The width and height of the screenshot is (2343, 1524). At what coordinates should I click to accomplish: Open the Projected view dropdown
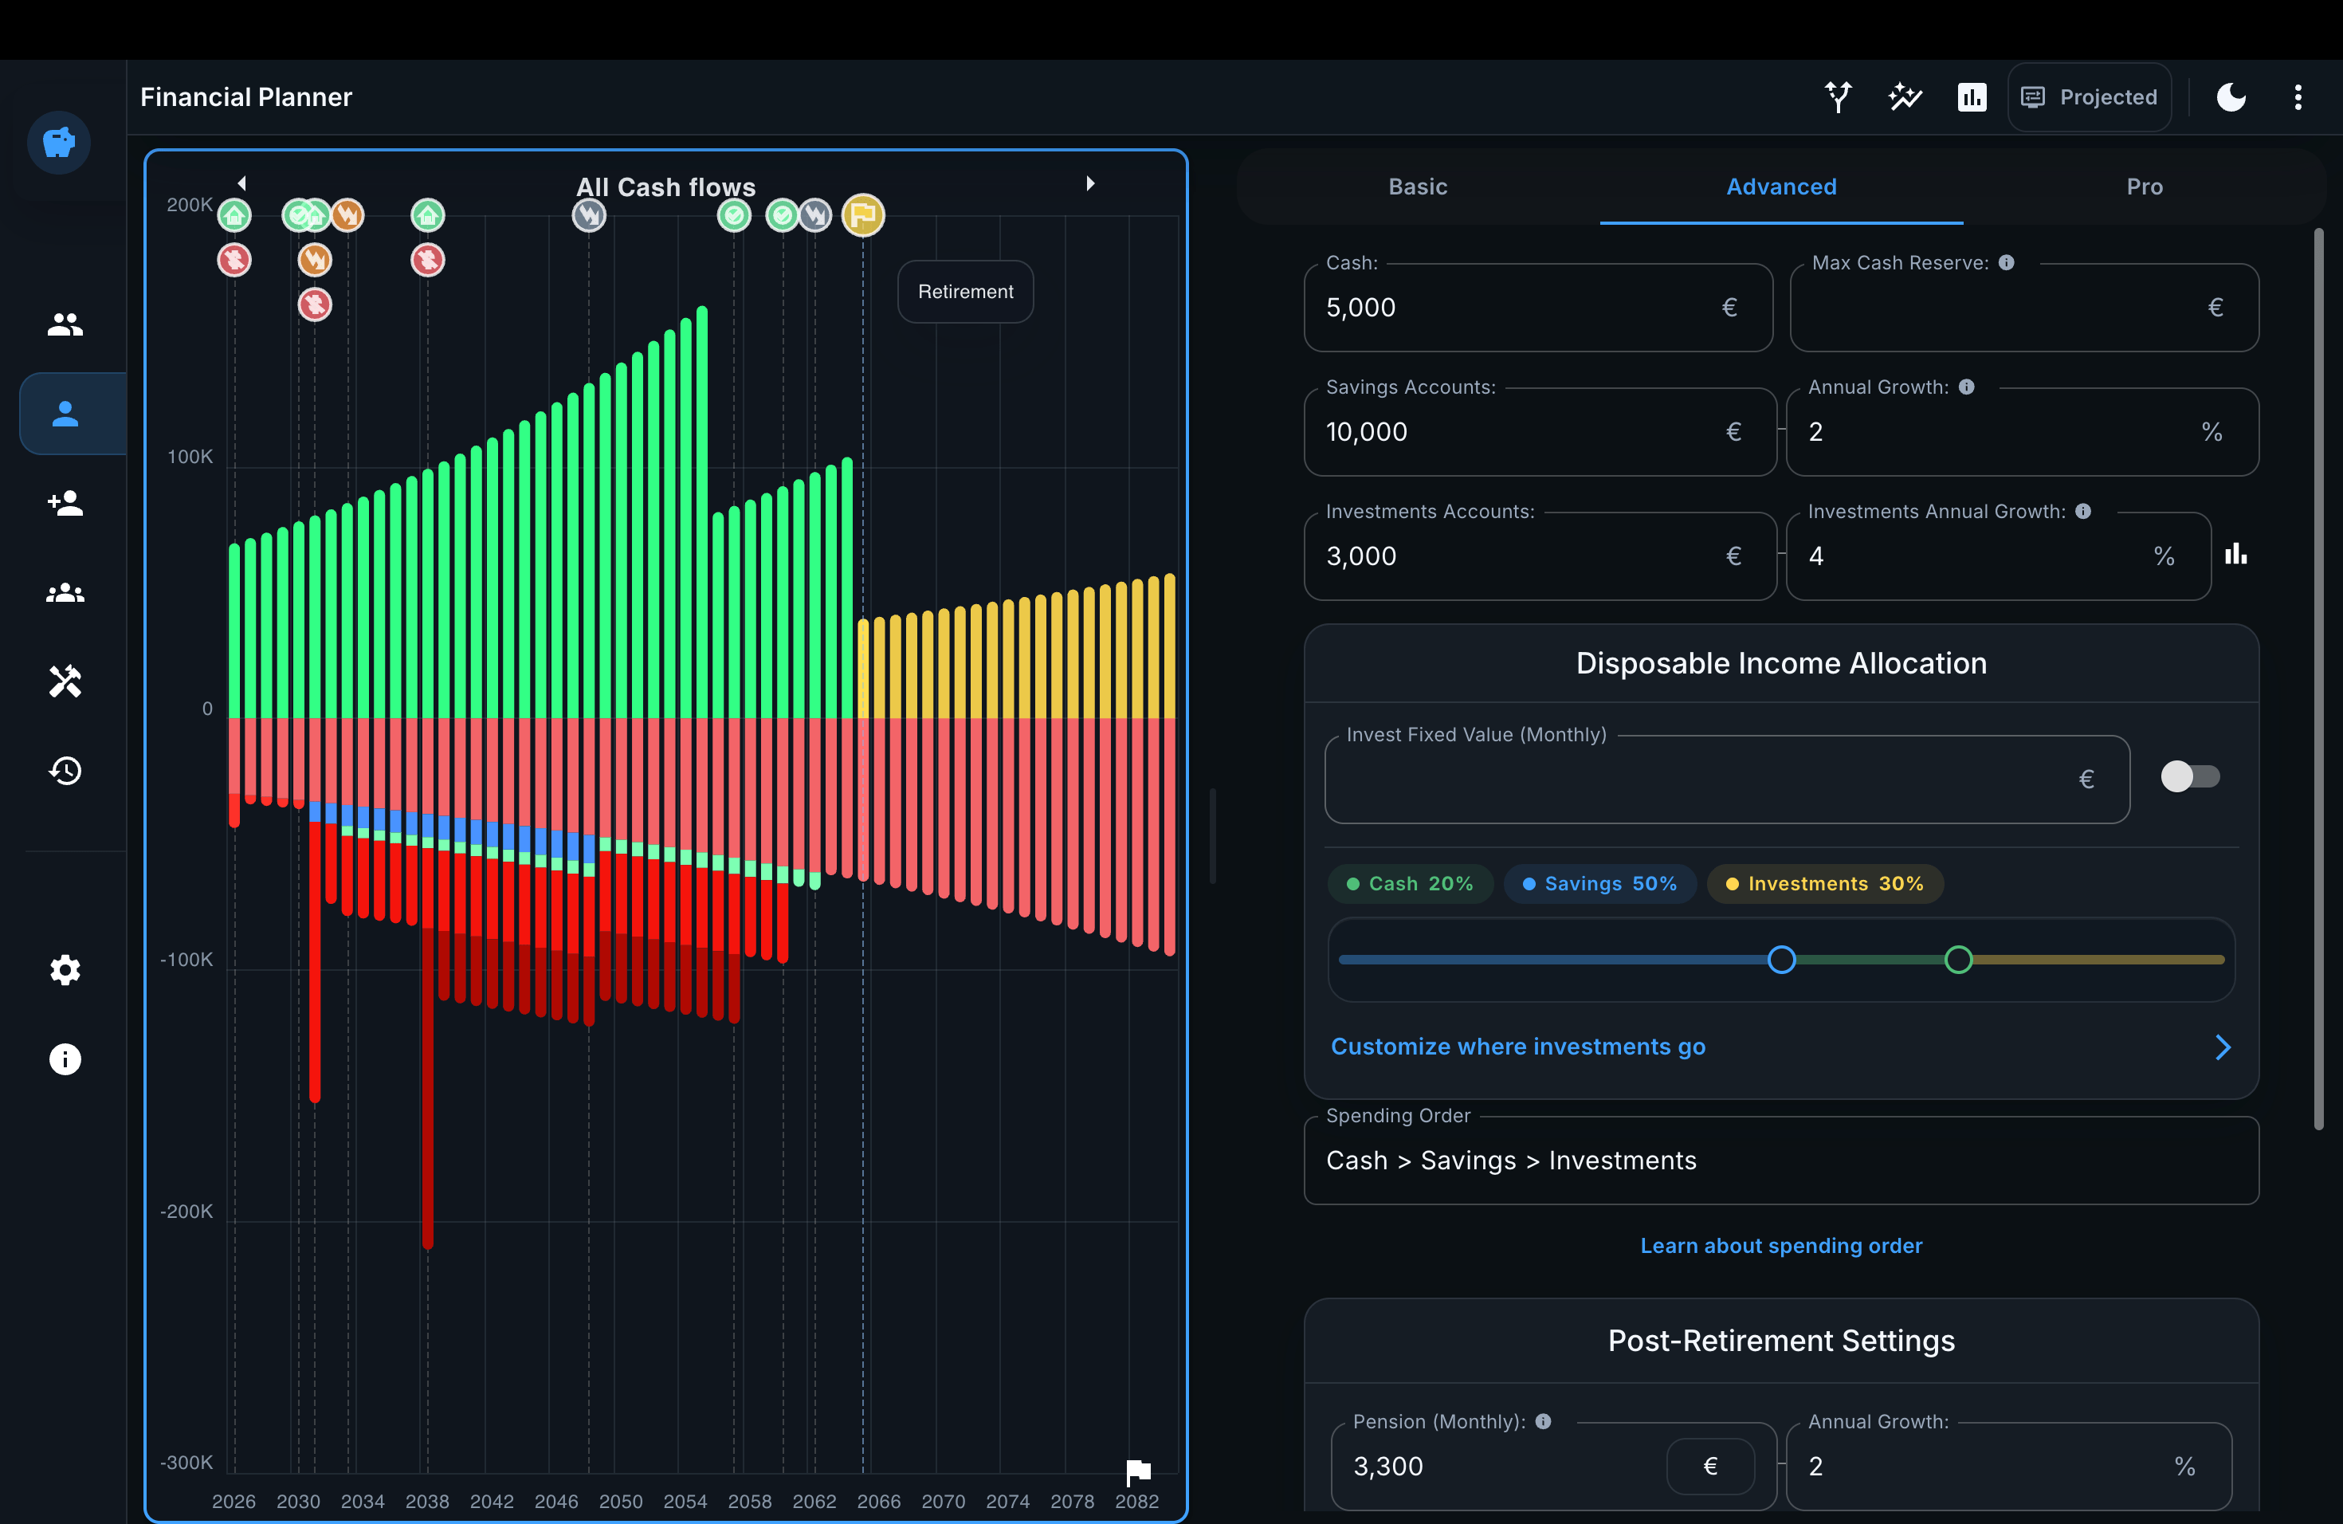point(2089,96)
